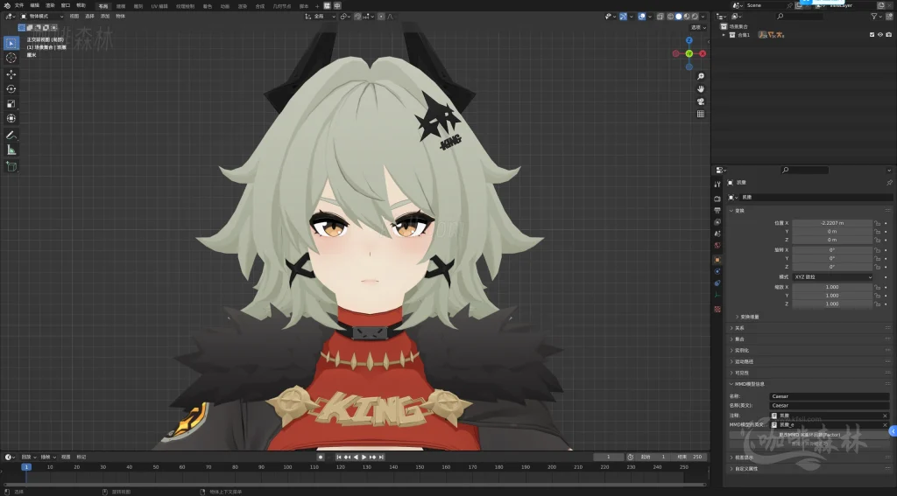Viewport: 897px width, 496px height.
Task: Switch perspective/orthographic grid icon
Action: [700, 115]
